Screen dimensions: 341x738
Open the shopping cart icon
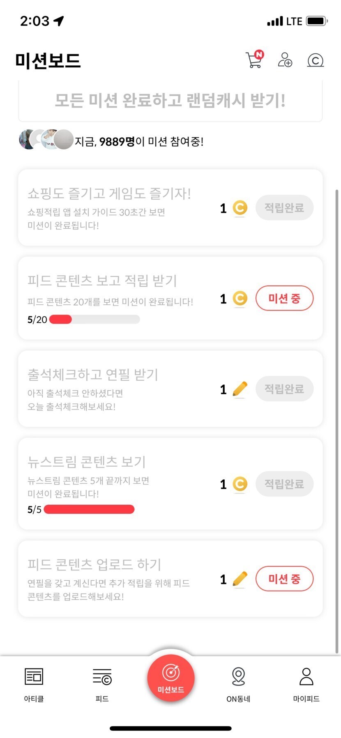(x=254, y=60)
